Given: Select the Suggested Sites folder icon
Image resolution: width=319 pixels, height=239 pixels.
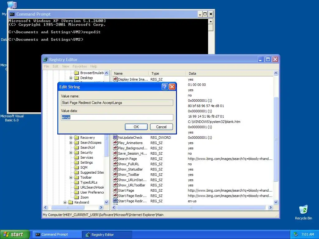Looking at the screenshot, I should pos(77,172).
